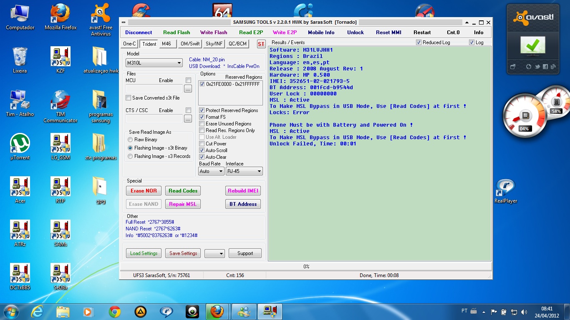Launch the KZF shortcut
The image size is (570, 320).
61,60
